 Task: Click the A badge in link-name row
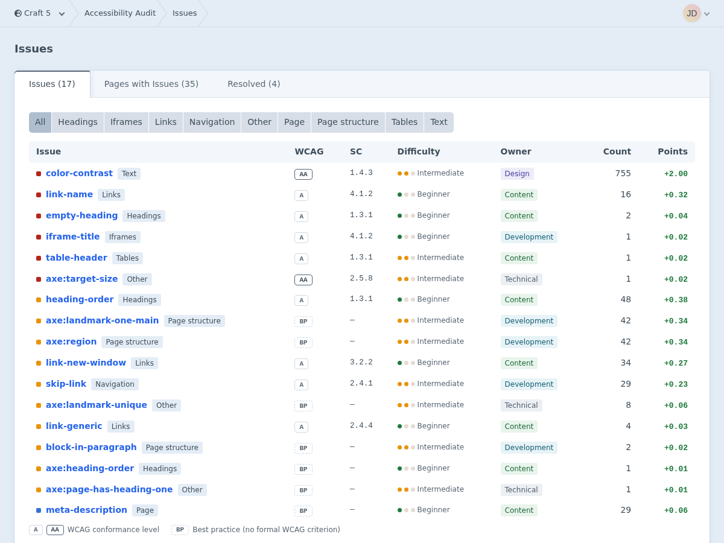(x=301, y=195)
